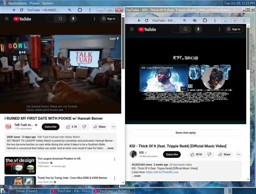Click KSI circular channel end-screen avatar
256x194 pixels.
(x=213, y=78)
